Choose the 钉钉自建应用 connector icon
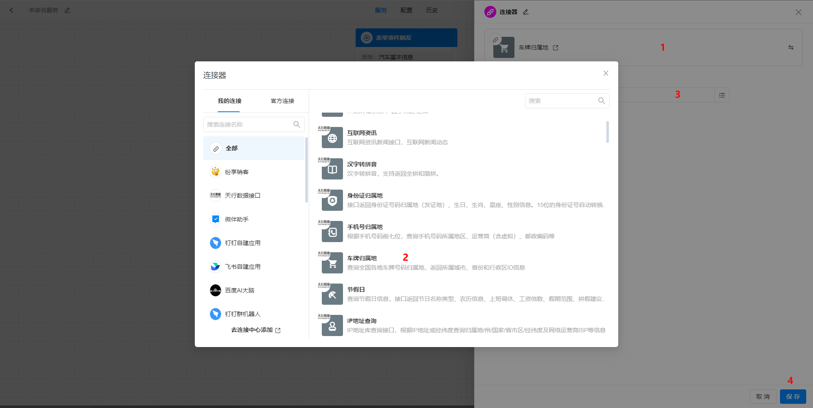Image resolution: width=813 pixels, height=408 pixels. coord(216,243)
